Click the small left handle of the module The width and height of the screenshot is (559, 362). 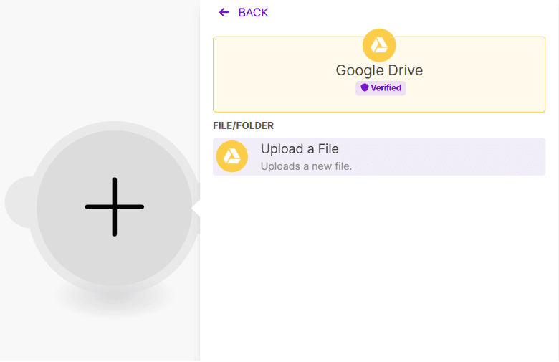pos(16,201)
